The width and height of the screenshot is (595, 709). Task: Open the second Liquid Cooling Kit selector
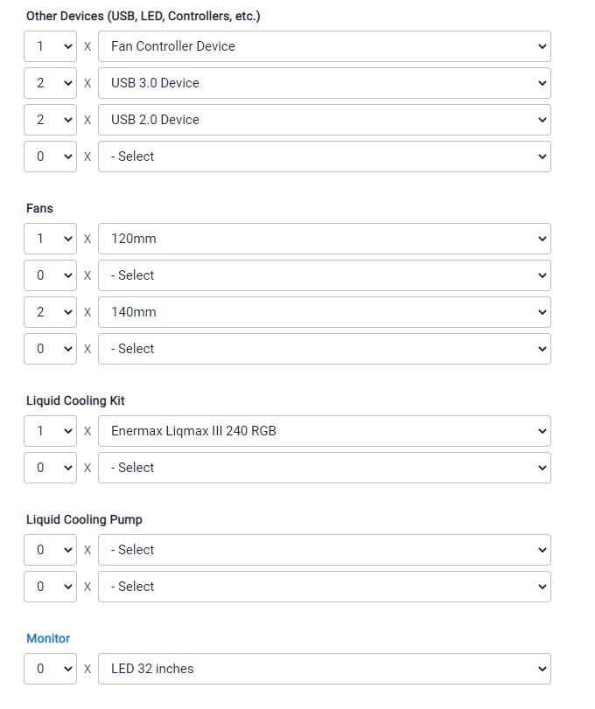pyautogui.click(x=324, y=467)
